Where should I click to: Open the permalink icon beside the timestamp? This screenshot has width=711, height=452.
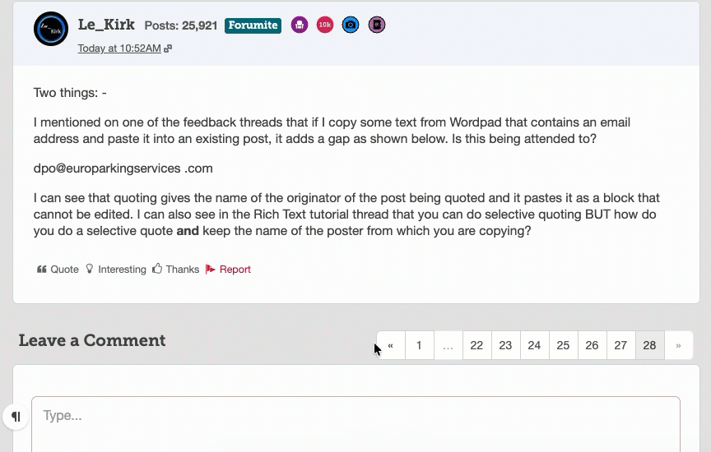point(168,48)
